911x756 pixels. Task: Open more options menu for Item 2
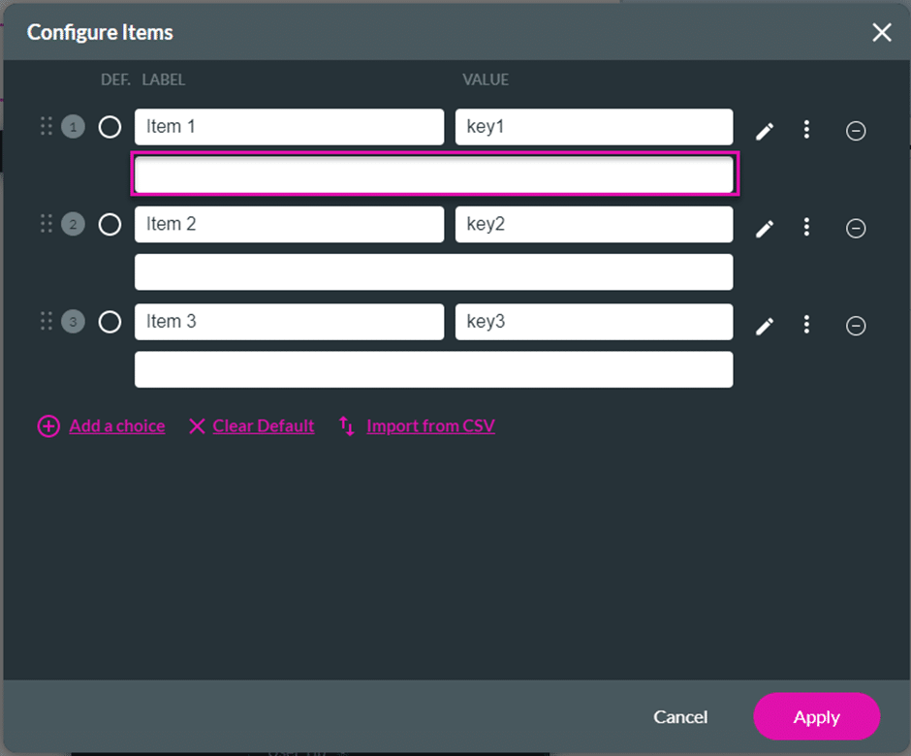806,228
